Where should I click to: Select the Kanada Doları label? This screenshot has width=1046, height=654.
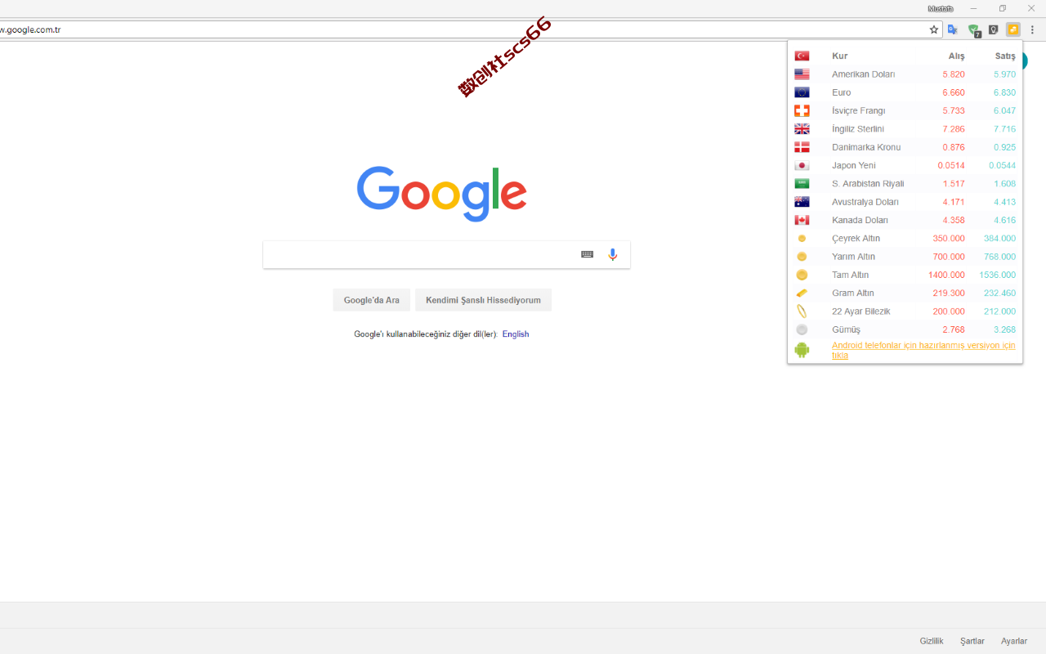(860, 220)
